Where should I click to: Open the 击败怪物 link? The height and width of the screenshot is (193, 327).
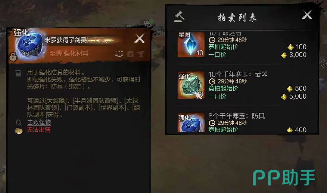point(39,122)
